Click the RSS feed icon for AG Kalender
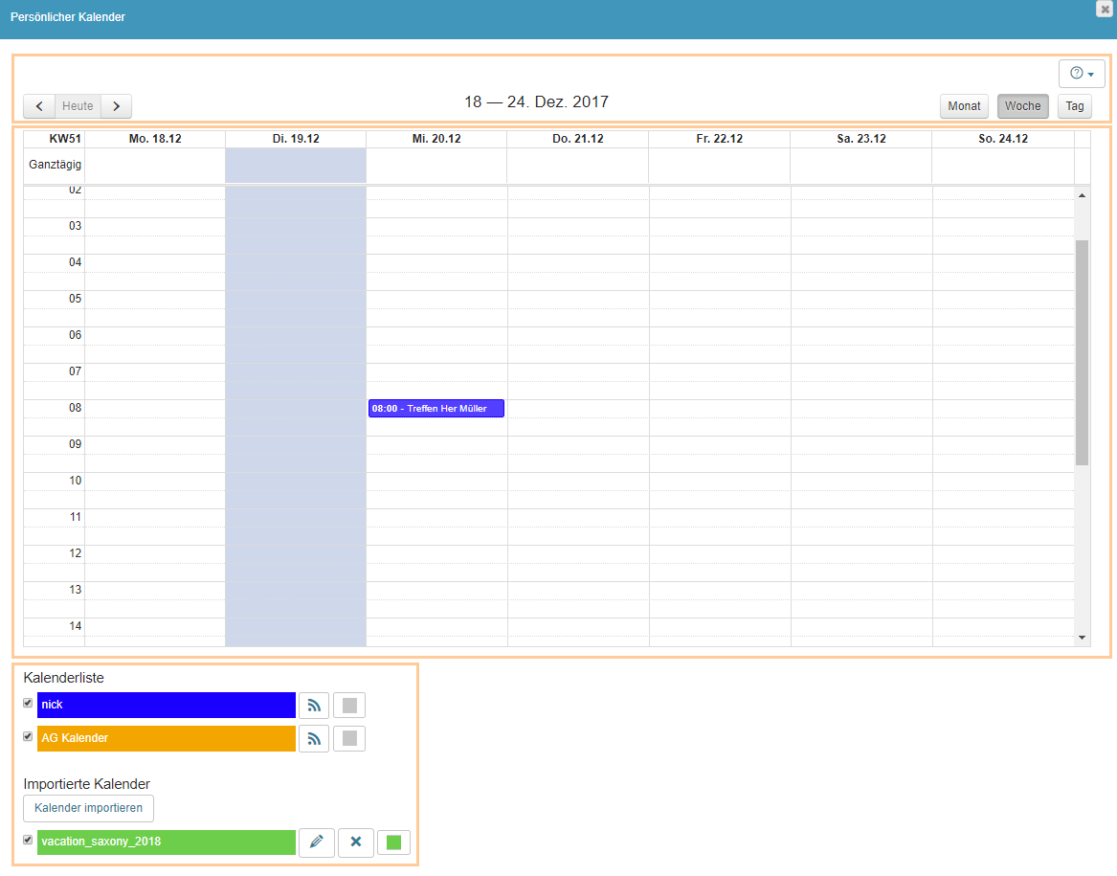This screenshot has width=1117, height=876. (x=314, y=738)
